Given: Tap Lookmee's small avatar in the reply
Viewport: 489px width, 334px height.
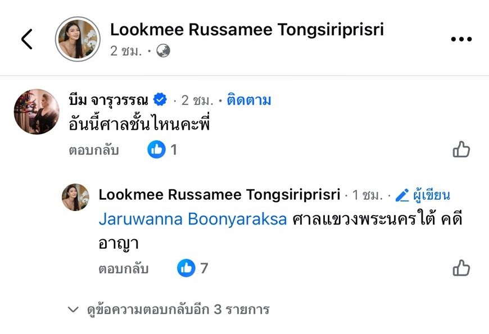Looking at the screenshot, I should (x=75, y=197).
